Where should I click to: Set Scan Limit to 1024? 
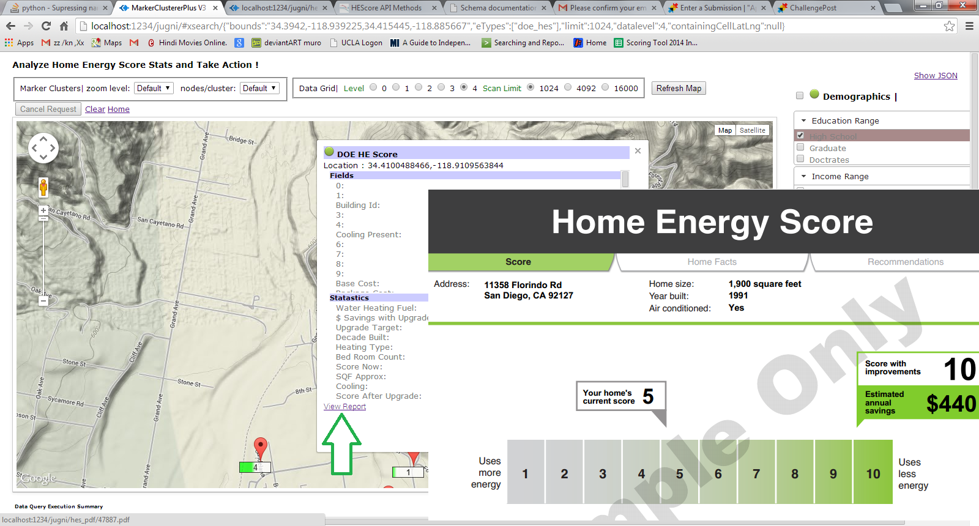(x=530, y=87)
